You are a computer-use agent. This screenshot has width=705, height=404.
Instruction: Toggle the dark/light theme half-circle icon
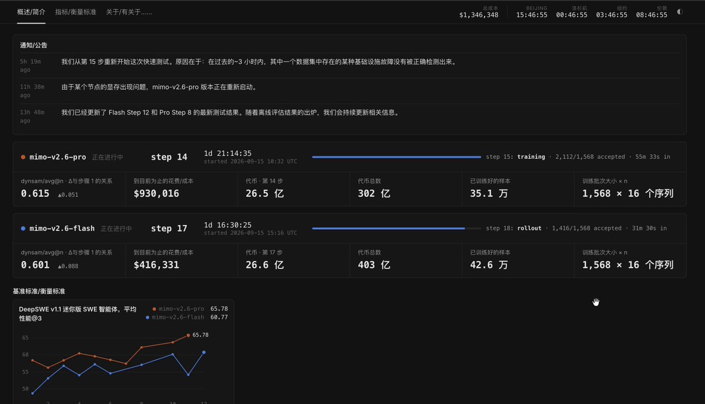680,11
